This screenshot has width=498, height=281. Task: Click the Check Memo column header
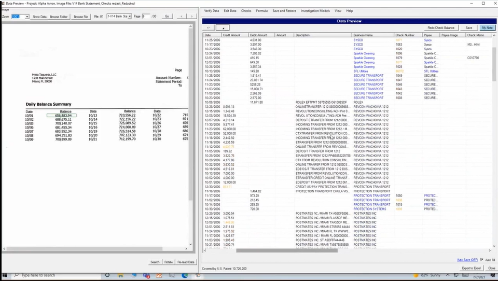tap(479, 35)
